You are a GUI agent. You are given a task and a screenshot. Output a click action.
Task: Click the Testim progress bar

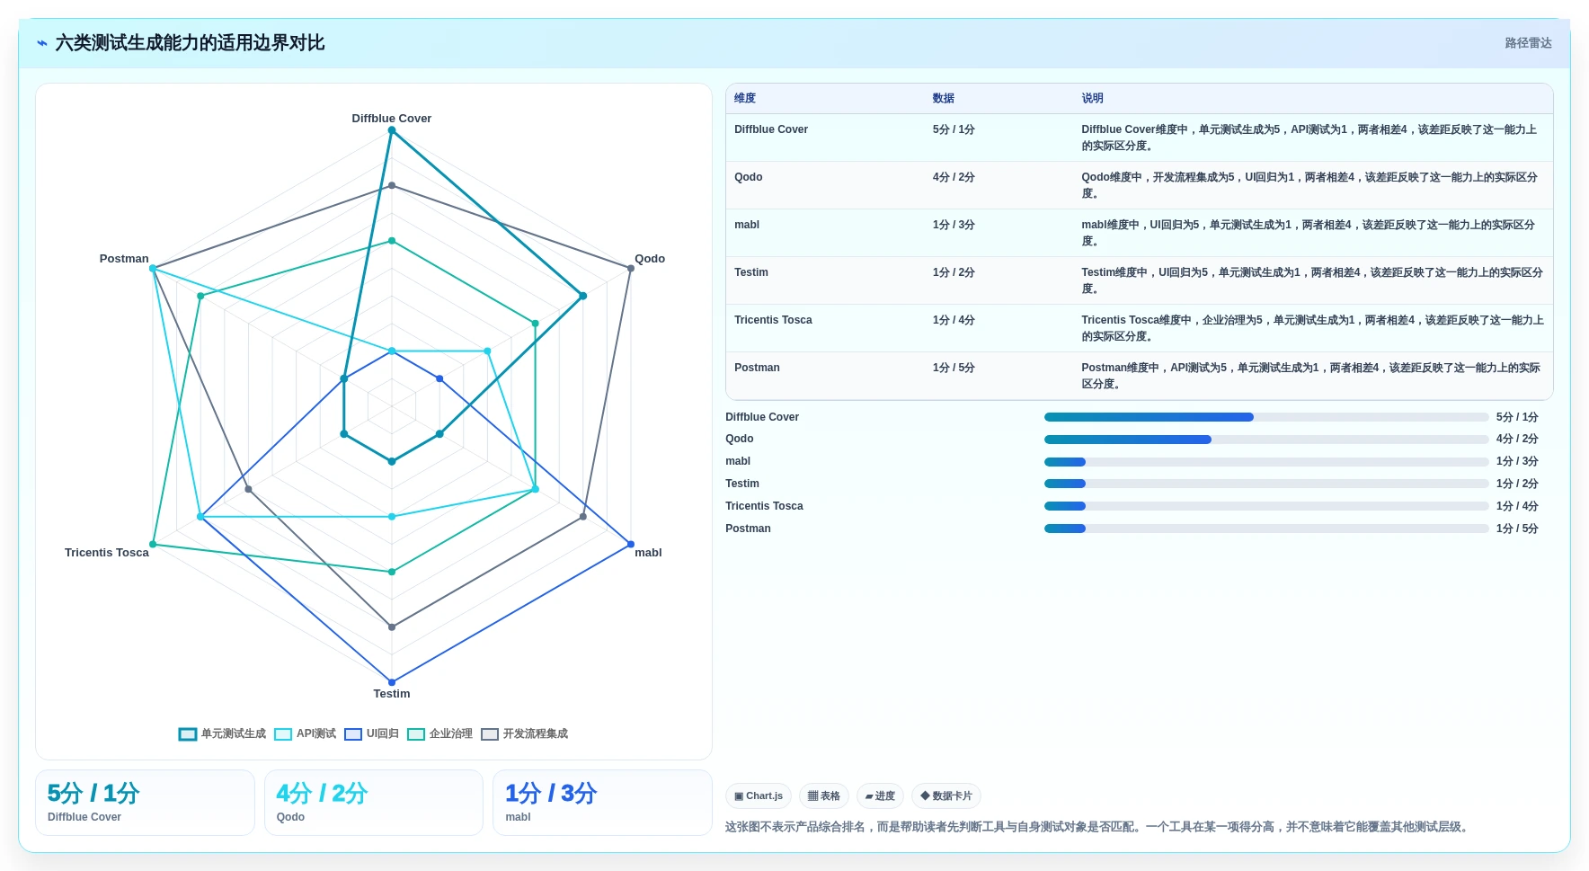1266,484
